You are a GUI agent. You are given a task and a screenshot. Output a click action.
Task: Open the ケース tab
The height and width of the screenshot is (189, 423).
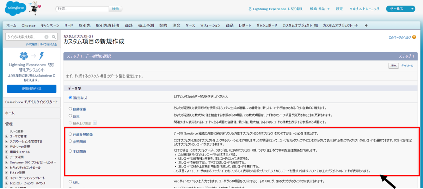(x=190, y=25)
